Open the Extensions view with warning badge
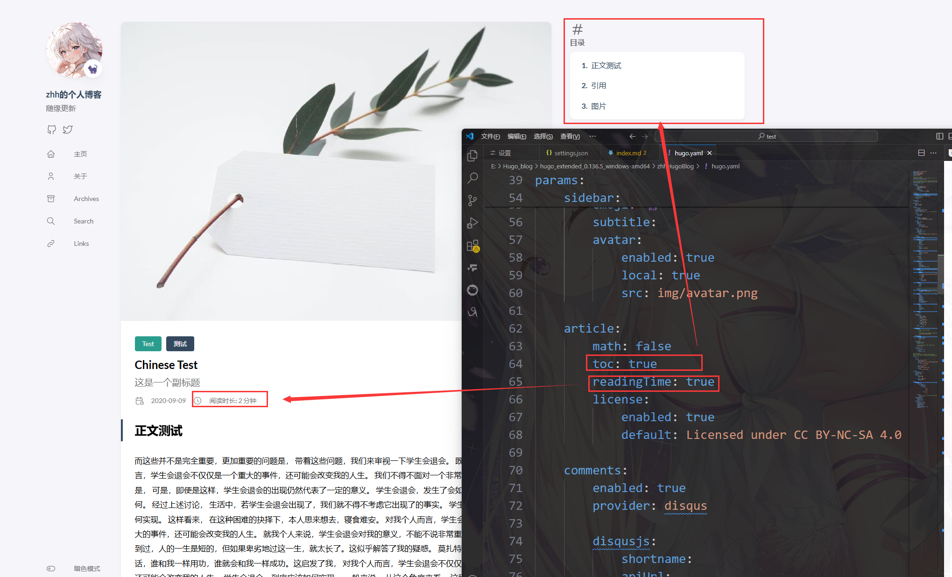952x577 pixels. (472, 246)
